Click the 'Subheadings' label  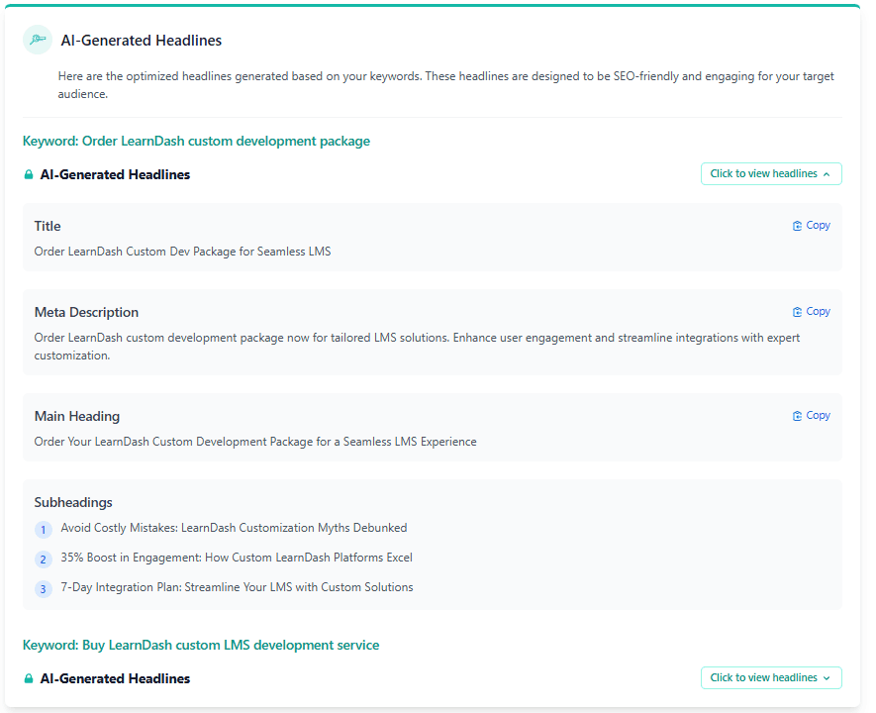click(x=73, y=502)
